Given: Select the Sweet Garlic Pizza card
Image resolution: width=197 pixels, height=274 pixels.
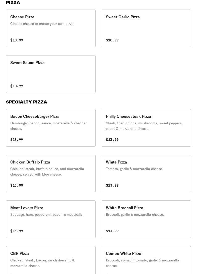Looking at the screenshot, I should (x=146, y=28).
